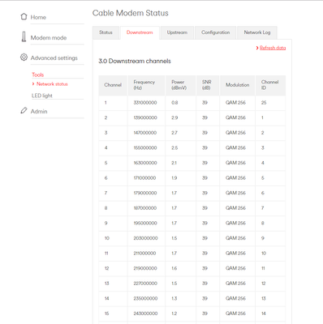The width and height of the screenshot is (323, 324).
Task: Click the Cable Modem Status title
Action: pos(131,13)
